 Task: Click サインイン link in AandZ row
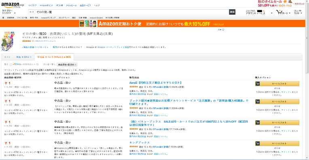pos(286,92)
